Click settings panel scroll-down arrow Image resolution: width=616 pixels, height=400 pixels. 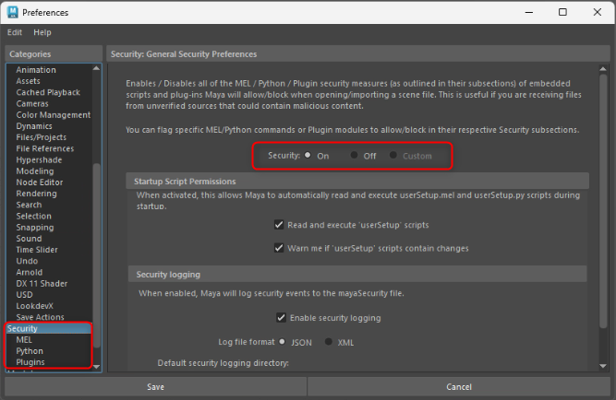[603, 366]
